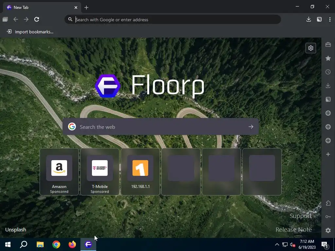Screen dimensions: 335x251
Task: Open Windows taskbar search
Action: tap(24, 244)
